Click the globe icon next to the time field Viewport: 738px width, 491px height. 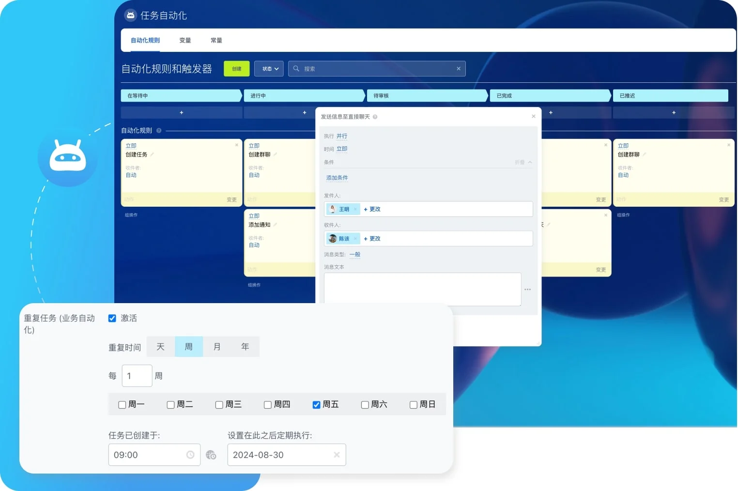click(x=211, y=455)
